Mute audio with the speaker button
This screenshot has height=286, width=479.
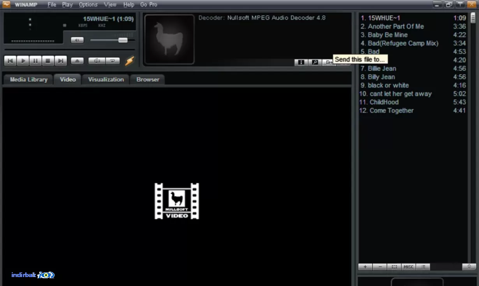77,40
